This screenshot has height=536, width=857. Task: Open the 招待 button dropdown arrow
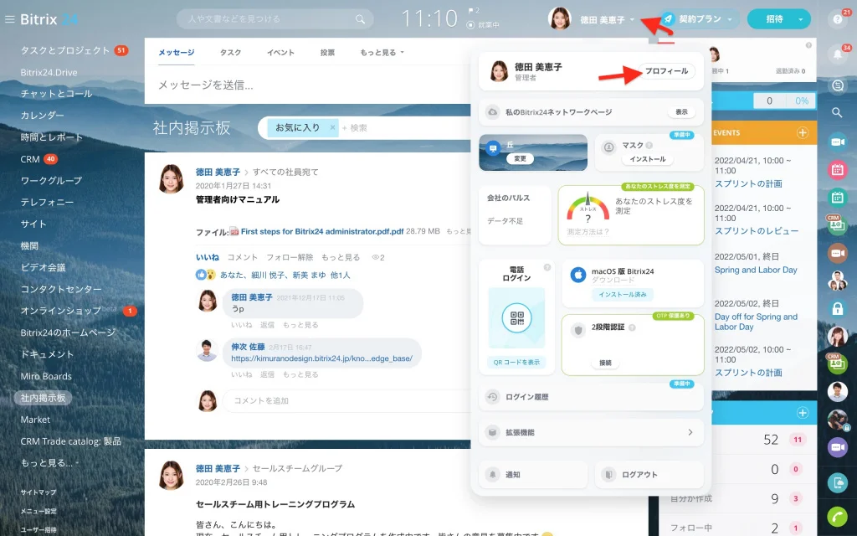pos(801,19)
